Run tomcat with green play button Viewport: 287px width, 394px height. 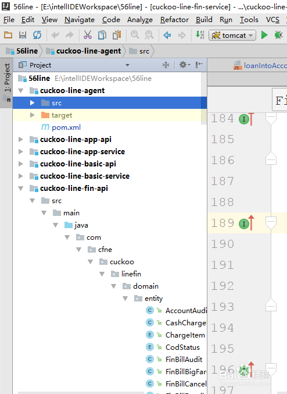pos(264,35)
